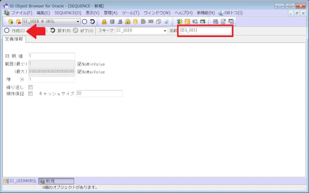Image resolution: width=309 pixels, height=193 pixels.
Task: Click the computer session icon
Action: [120, 21]
